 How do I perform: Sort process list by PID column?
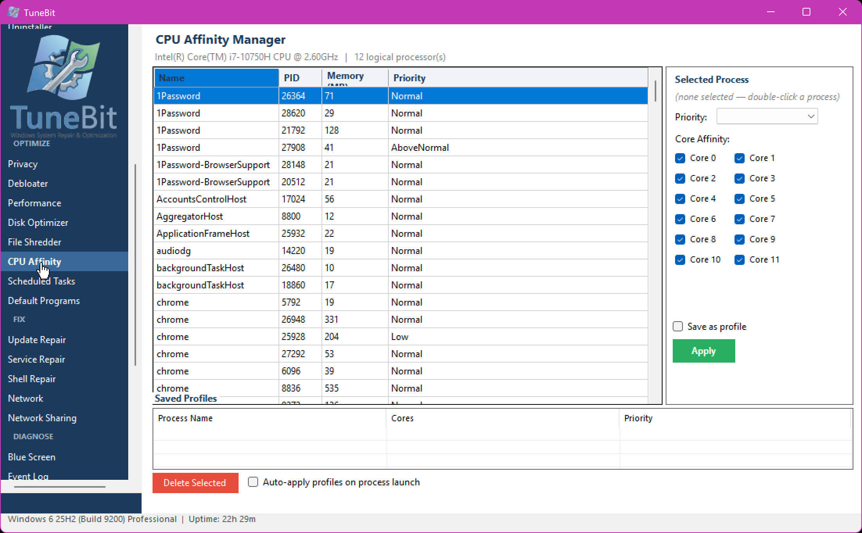point(300,78)
